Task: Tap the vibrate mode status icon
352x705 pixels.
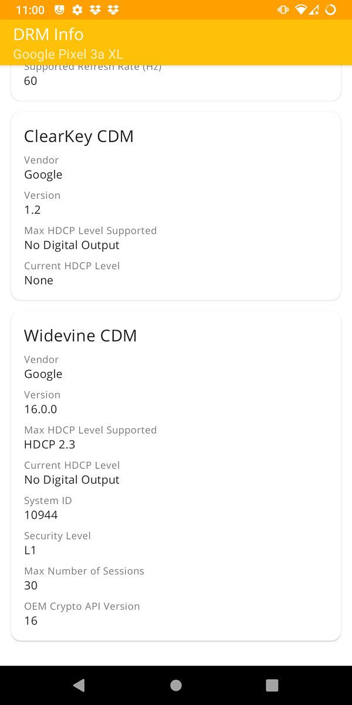Action: [283, 10]
